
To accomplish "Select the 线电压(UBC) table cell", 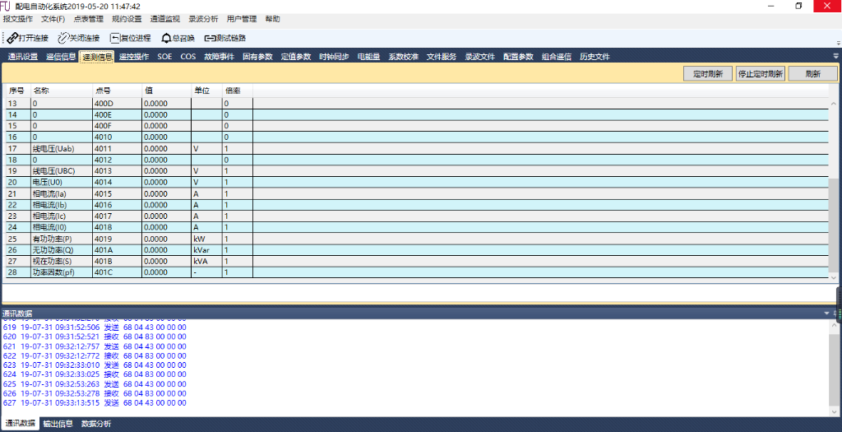I will click(61, 171).
